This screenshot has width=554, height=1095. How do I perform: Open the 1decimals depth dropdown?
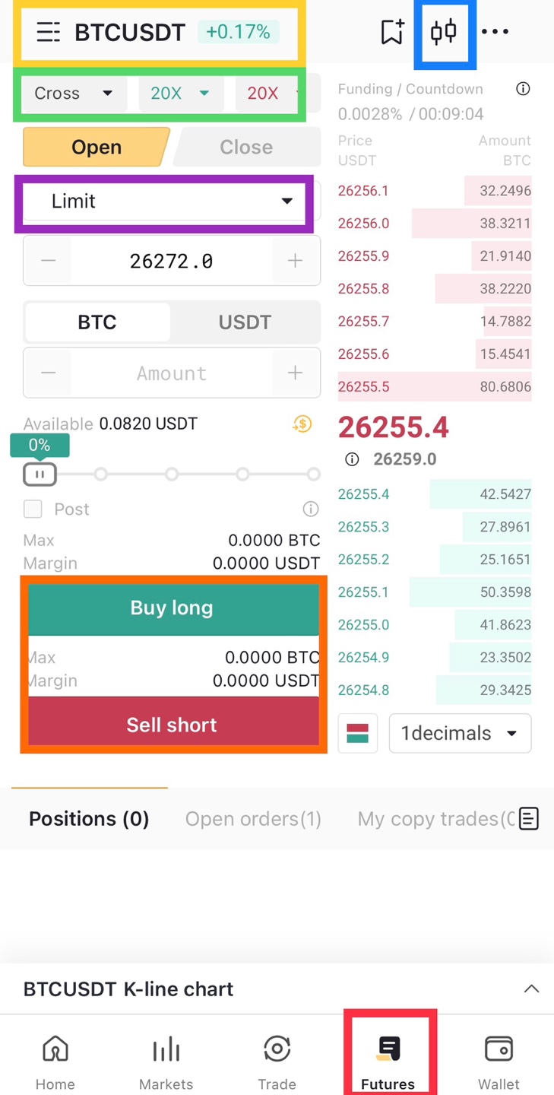460,733
